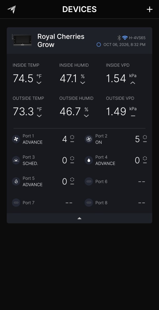Open Port 1 fan icon

click(x=16, y=139)
